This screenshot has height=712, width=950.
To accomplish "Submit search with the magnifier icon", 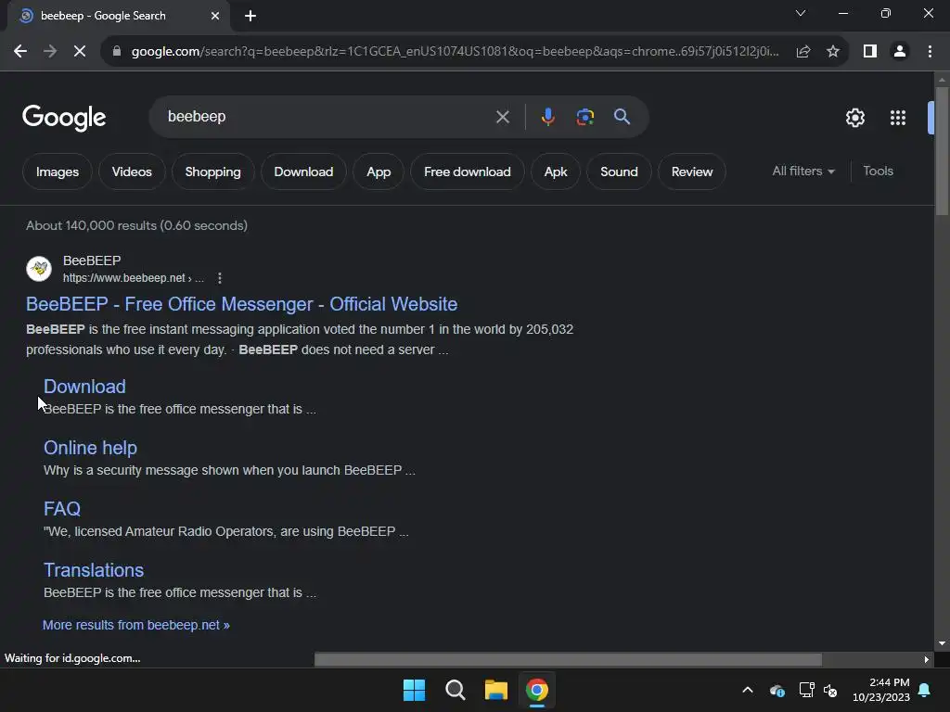I will [x=623, y=117].
